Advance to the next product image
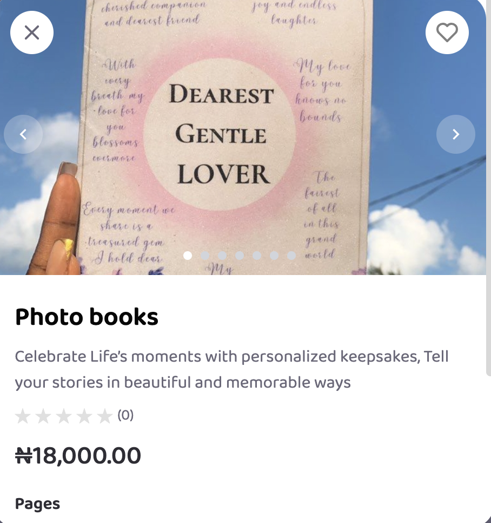The width and height of the screenshot is (491, 523). tap(455, 134)
